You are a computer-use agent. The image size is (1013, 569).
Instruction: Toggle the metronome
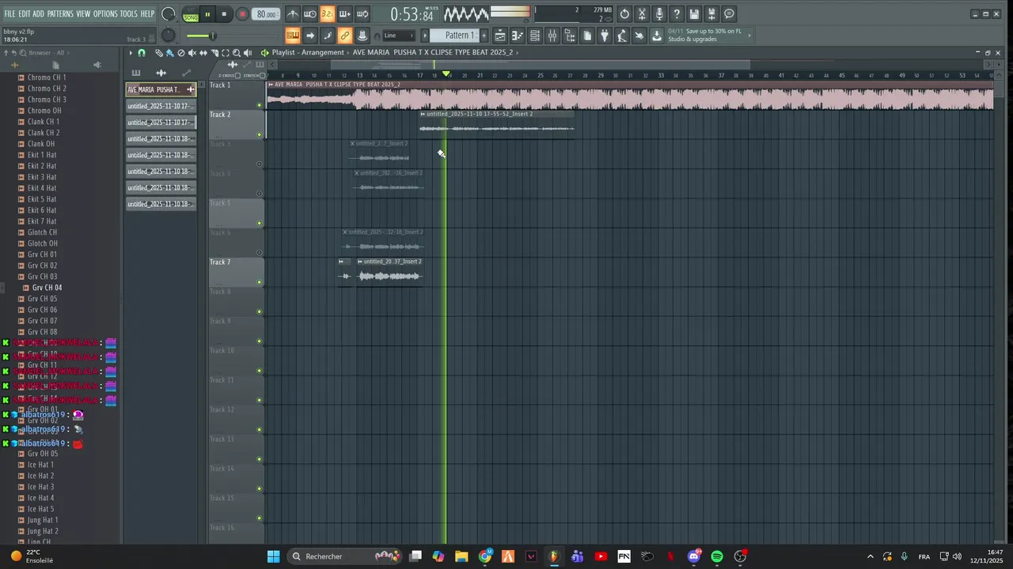[293, 13]
